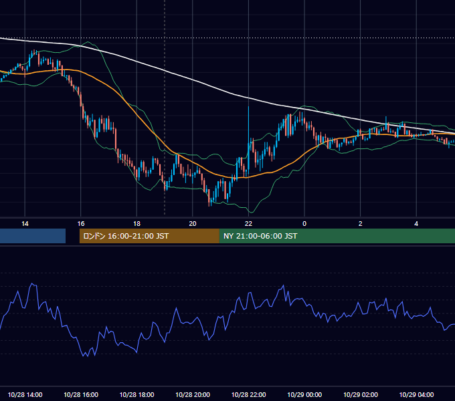Click the 10/28 16:00 time label
The width and height of the screenshot is (455, 401).
[x=81, y=394]
